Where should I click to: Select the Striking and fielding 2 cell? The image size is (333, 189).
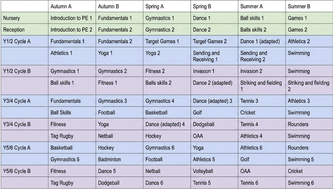point(309,86)
